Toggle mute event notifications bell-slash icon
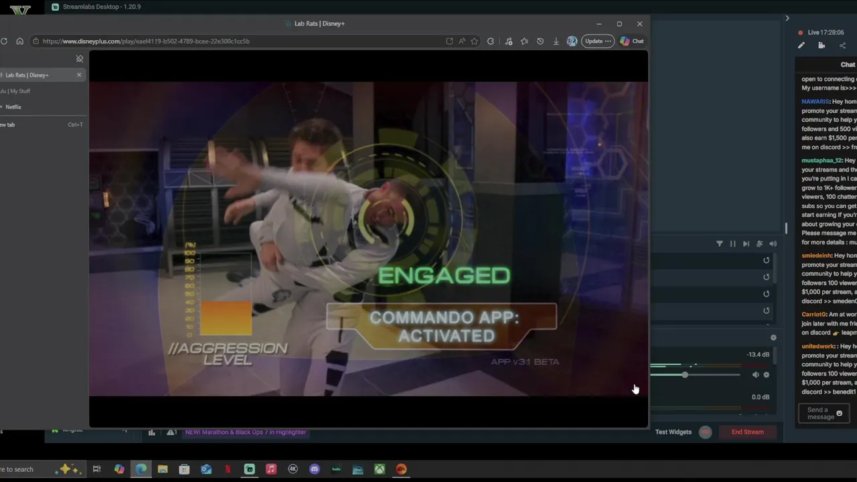The width and height of the screenshot is (857, 482). click(x=759, y=244)
